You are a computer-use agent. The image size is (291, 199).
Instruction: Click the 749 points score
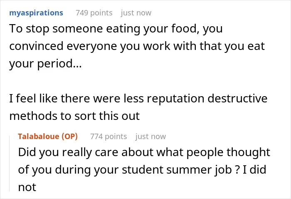click(x=94, y=13)
